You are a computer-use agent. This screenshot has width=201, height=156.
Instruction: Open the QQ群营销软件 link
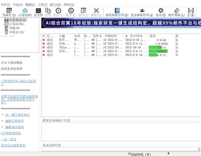15,121
